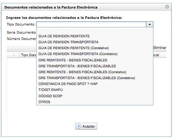This screenshot has width=173, height=139.
Task: Close the Documentos relacionados dialog
Action: coord(167,7)
